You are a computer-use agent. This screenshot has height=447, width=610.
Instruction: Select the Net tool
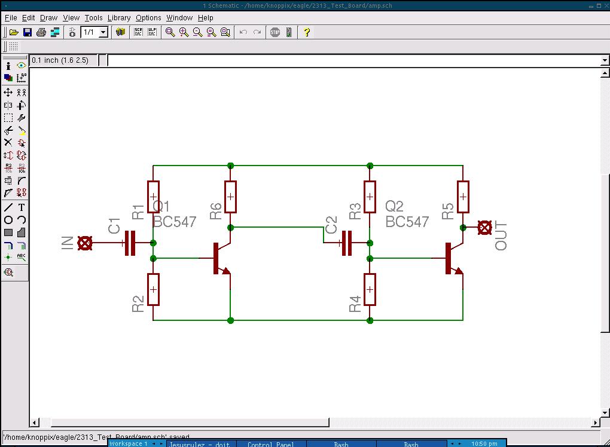pos(22,245)
